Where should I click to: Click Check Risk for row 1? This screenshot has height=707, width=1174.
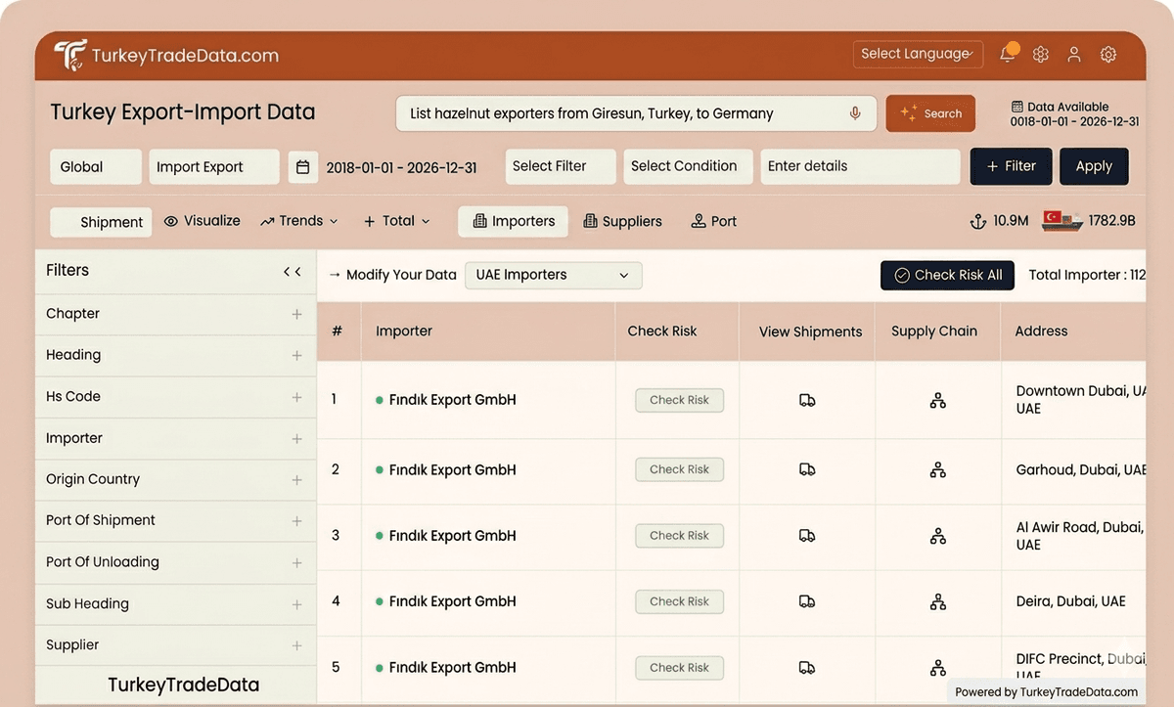coord(679,400)
